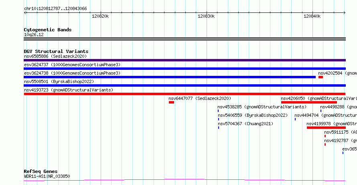
Task: Click the nsv5704367 (Chuang2021) label
Action: (x=245, y=124)
